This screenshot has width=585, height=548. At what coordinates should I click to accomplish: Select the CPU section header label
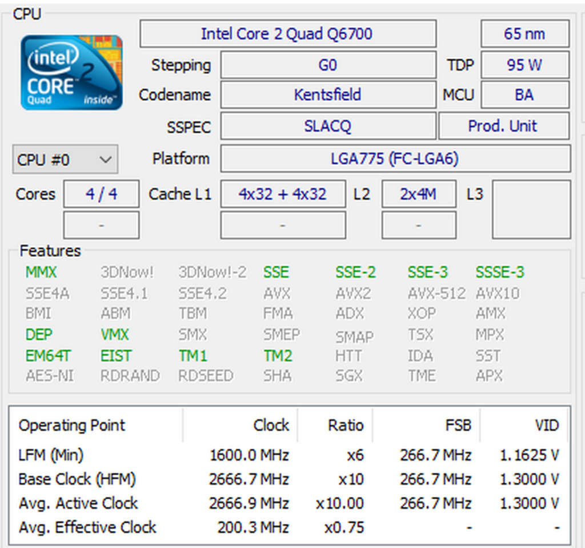(26, 14)
